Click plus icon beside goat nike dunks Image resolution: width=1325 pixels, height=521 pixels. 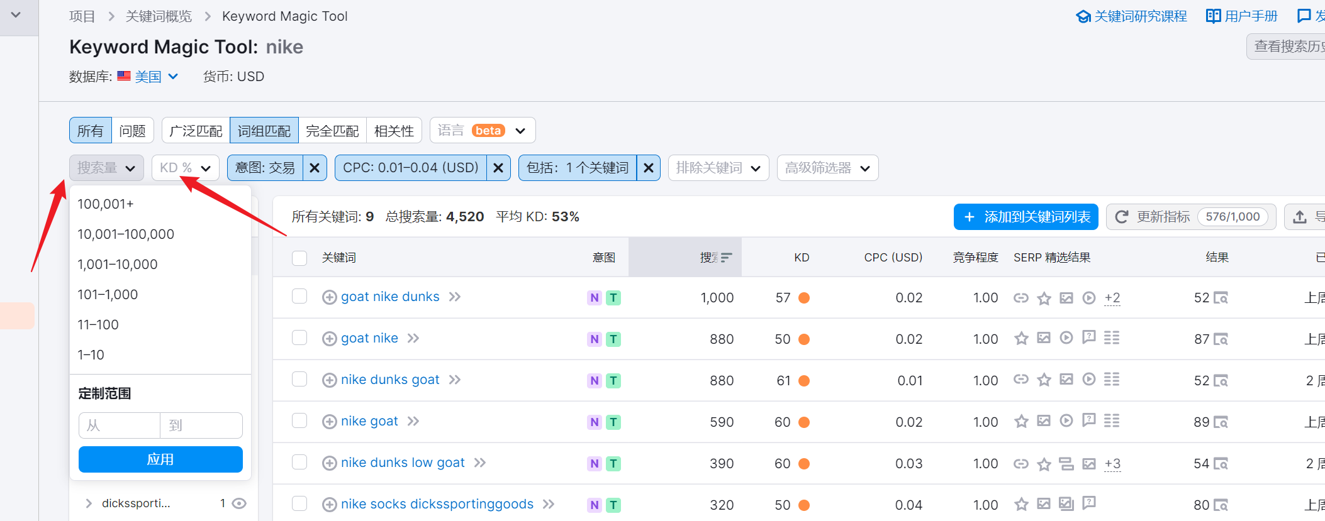tap(329, 297)
